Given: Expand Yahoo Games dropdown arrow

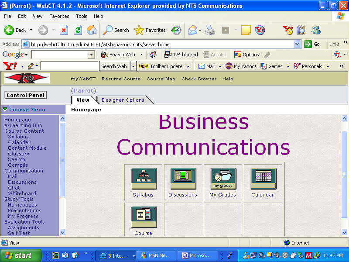Looking at the screenshot, I should tap(288, 66).
